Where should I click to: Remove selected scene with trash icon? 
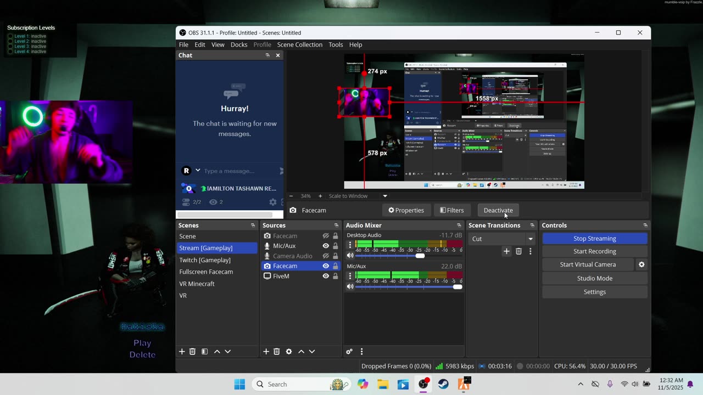point(192,352)
